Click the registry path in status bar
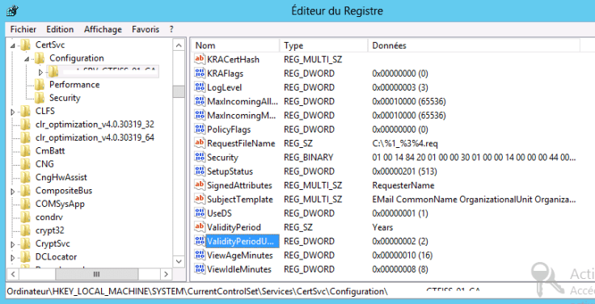 pos(243,292)
